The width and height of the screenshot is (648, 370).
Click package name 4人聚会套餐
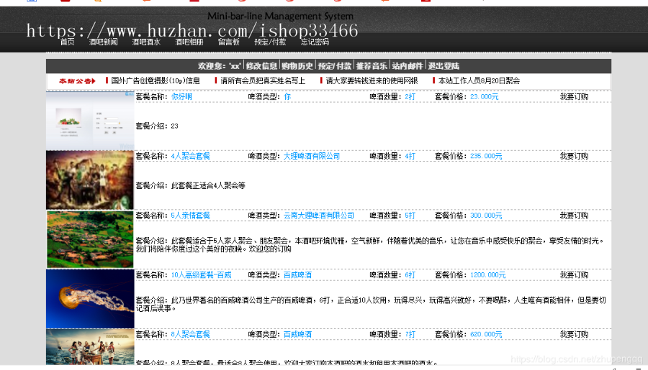click(191, 157)
